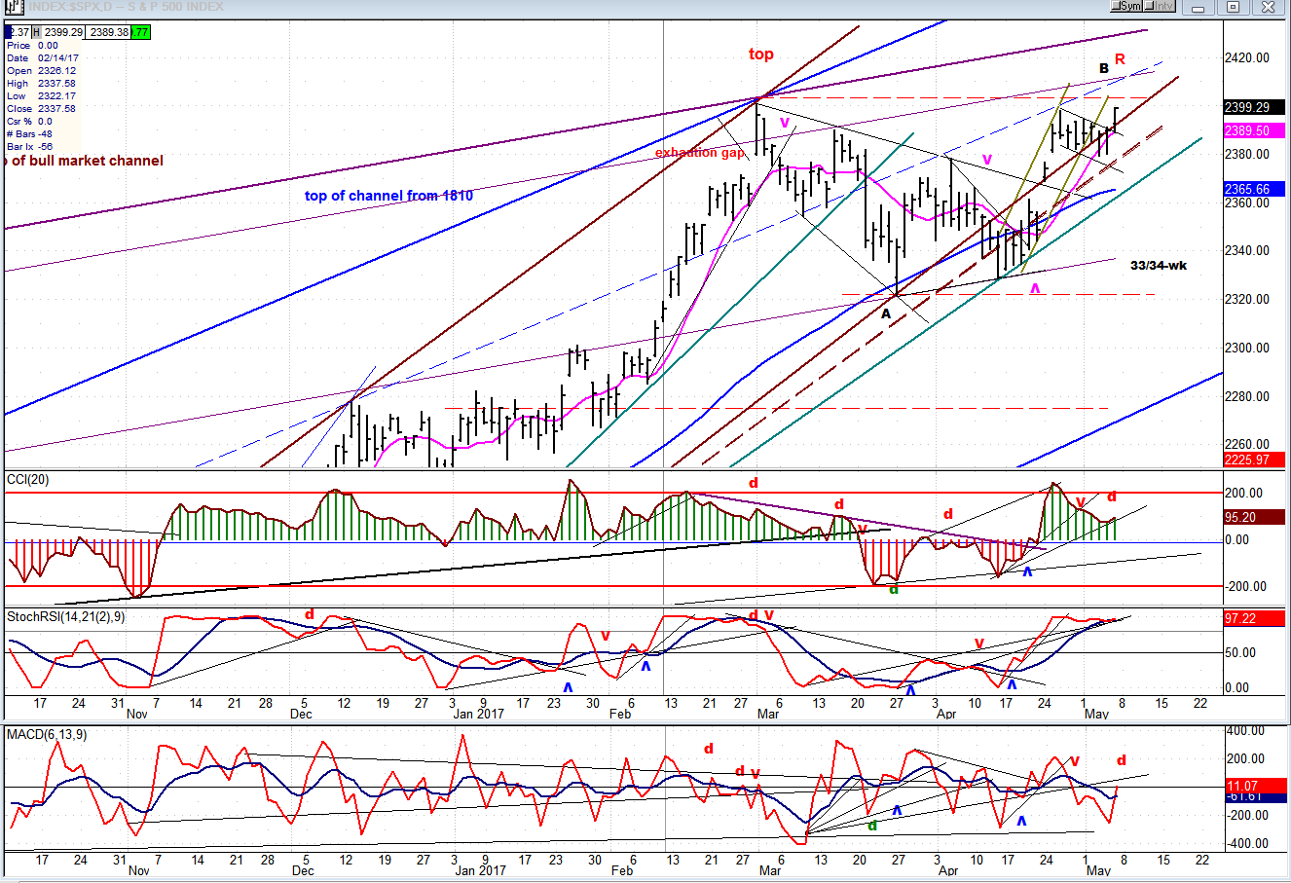Click the MACD(6,13,9) indicator label
This screenshot has height=883, width=1291.
point(46,734)
